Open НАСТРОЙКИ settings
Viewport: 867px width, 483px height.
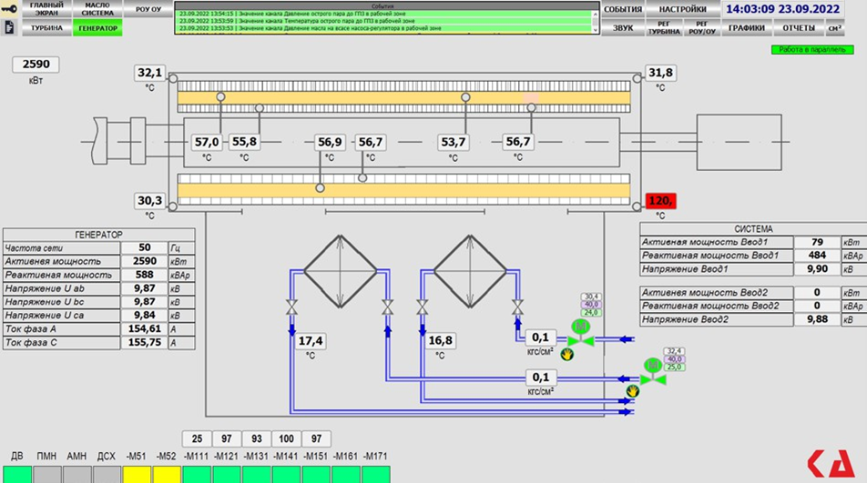tap(682, 9)
